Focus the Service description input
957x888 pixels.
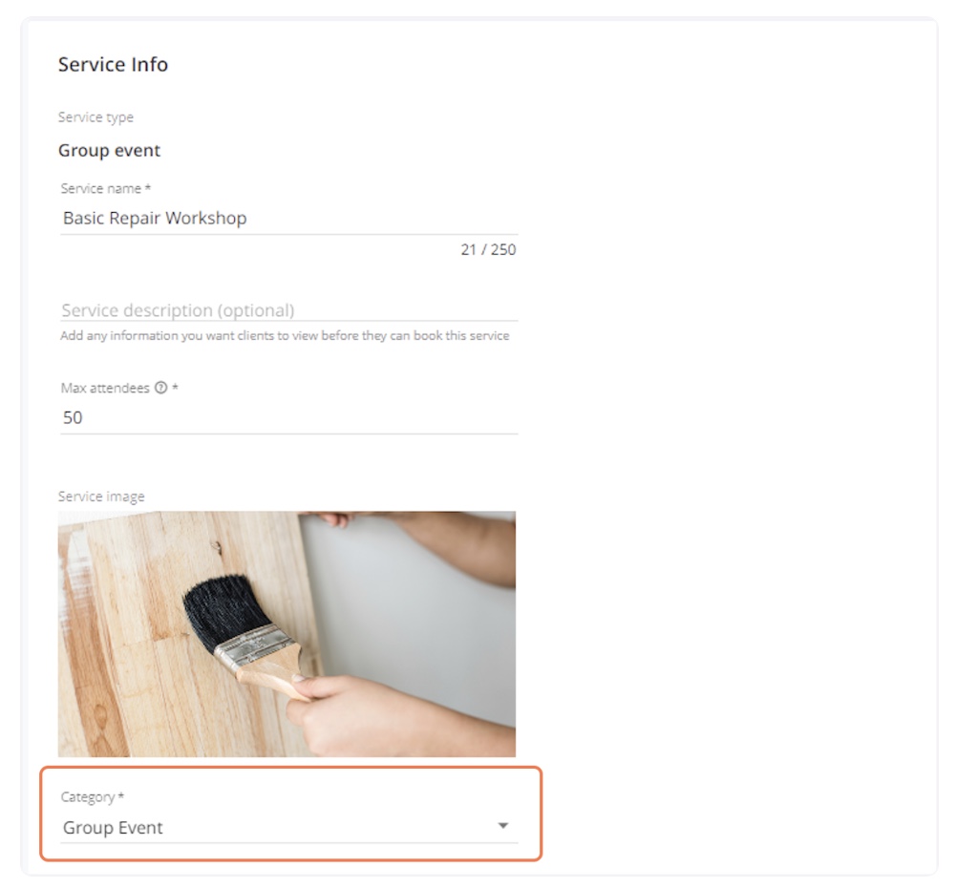(x=287, y=310)
